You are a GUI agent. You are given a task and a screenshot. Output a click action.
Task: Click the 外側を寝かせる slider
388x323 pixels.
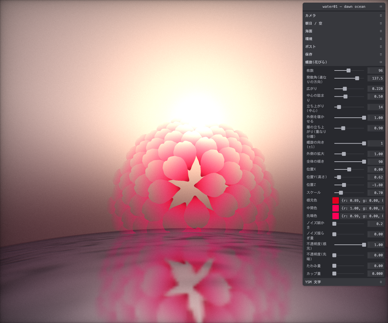[x=349, y=118]
